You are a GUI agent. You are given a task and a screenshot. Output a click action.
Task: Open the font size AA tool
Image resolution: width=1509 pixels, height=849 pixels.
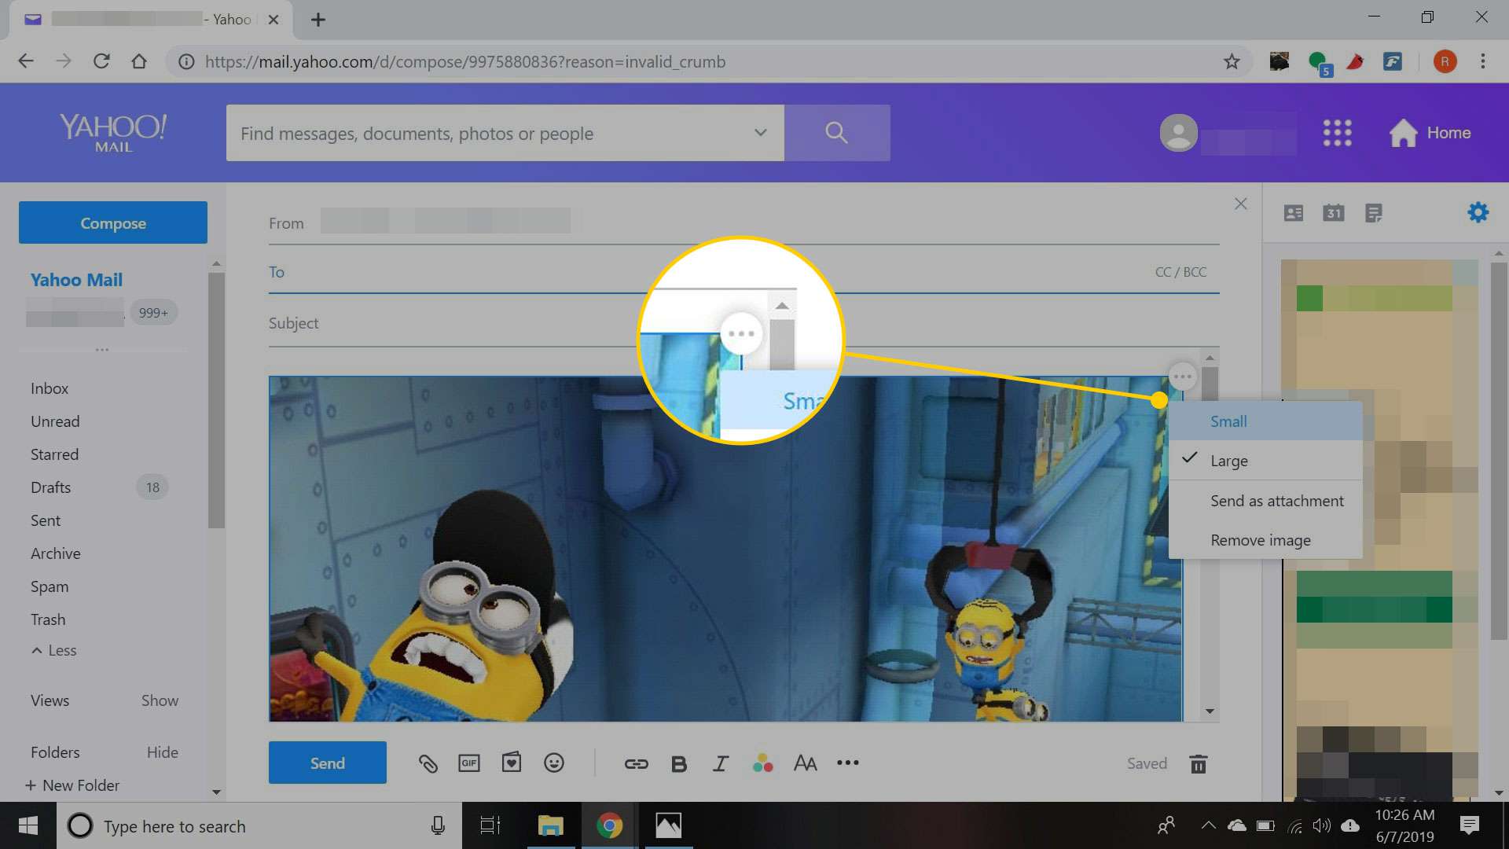tap(805, 763)
